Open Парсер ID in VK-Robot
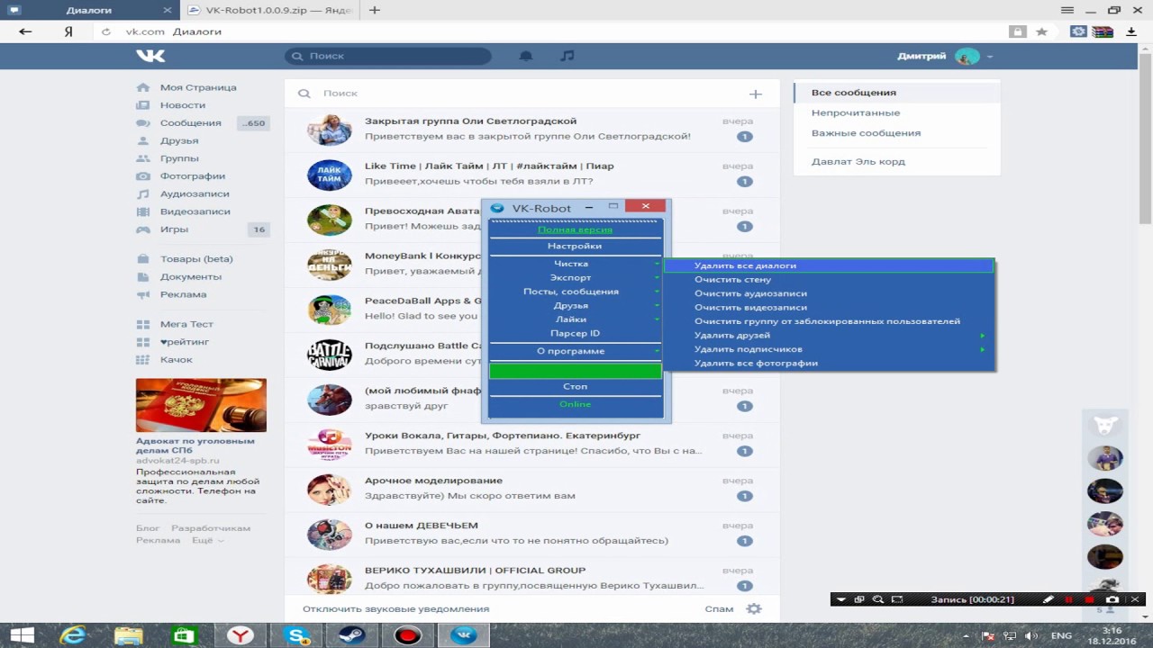The width and height of the screenshot is (1153, 648). point(575,334)
